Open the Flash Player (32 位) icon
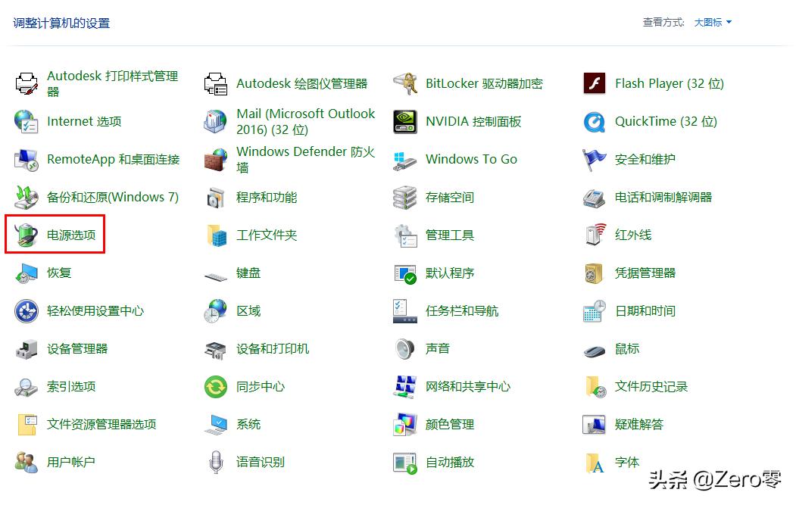Viewport: 796px width, 505px height. coord(595,83)
